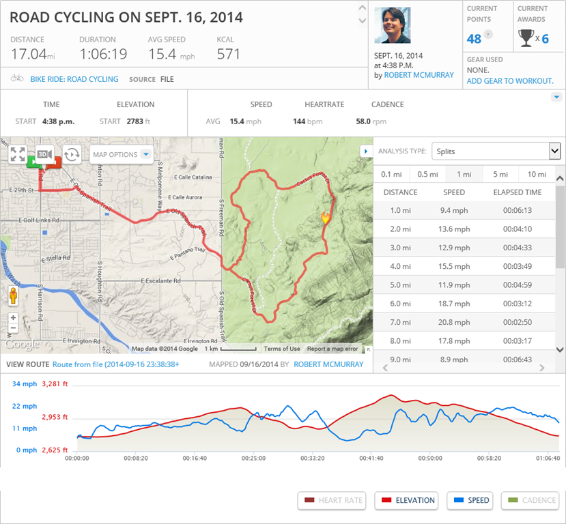
Task: Click the flame marker on the route
Action: [325, 218]
